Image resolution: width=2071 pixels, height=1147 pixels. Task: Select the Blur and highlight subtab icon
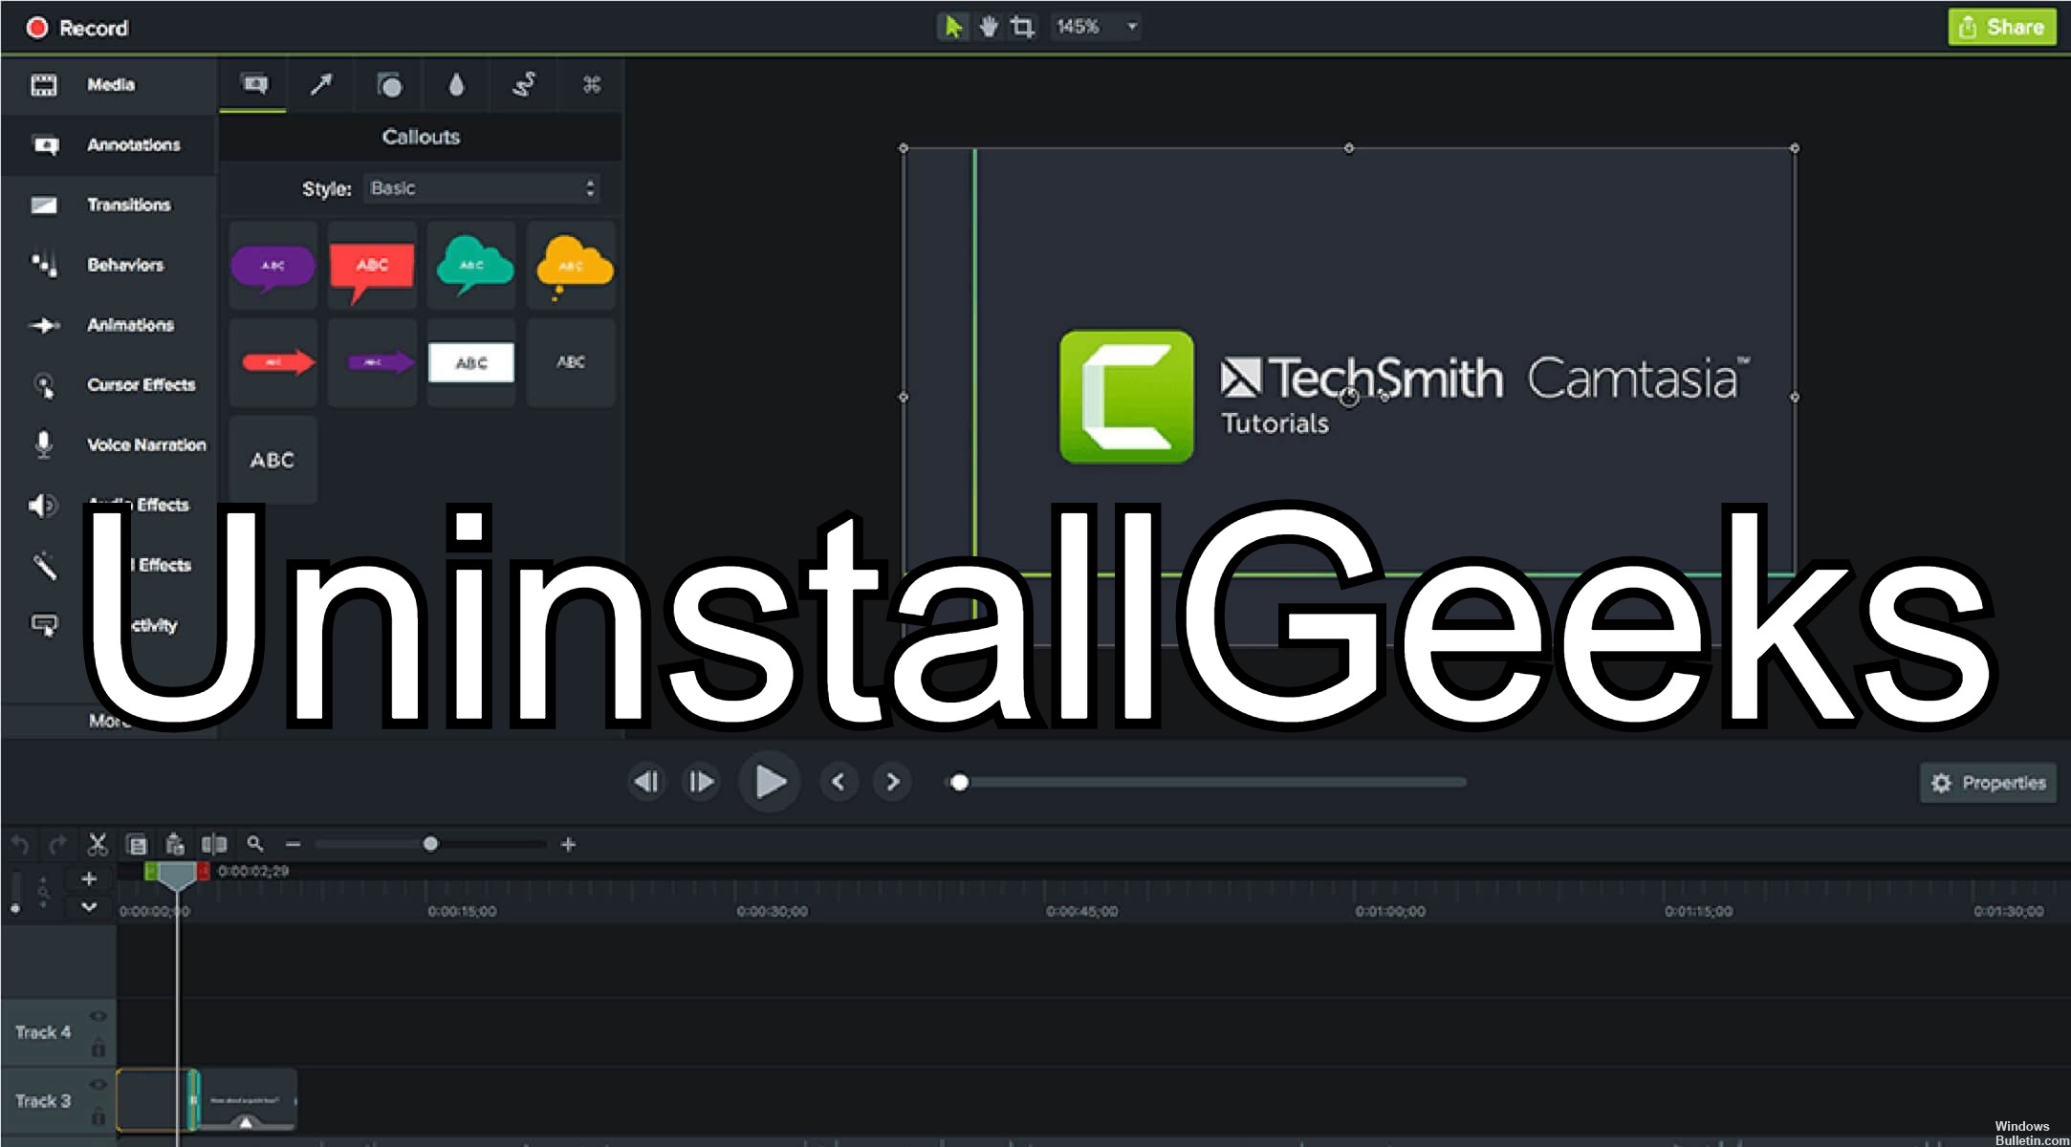[456, 85]
